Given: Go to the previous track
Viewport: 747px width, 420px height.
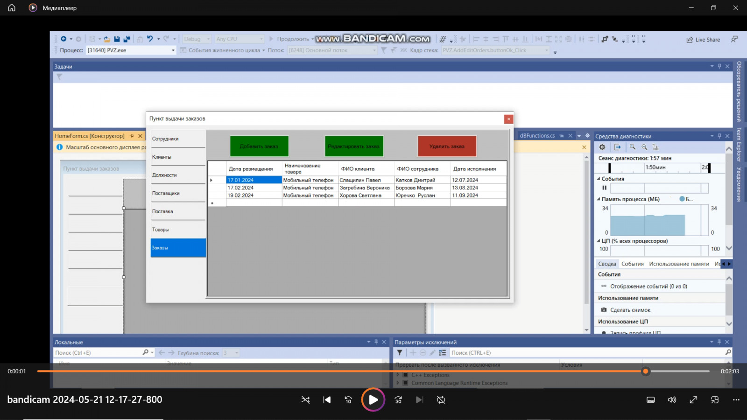Looking at the screenshot, I should tap(327, 400).
